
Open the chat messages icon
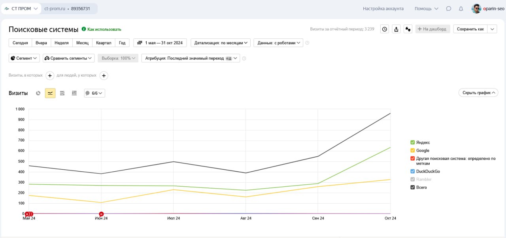(x=448, y=9)
